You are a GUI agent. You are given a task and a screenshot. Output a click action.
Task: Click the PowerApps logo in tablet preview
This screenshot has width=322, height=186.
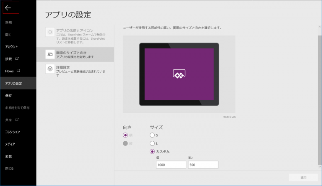179,74
